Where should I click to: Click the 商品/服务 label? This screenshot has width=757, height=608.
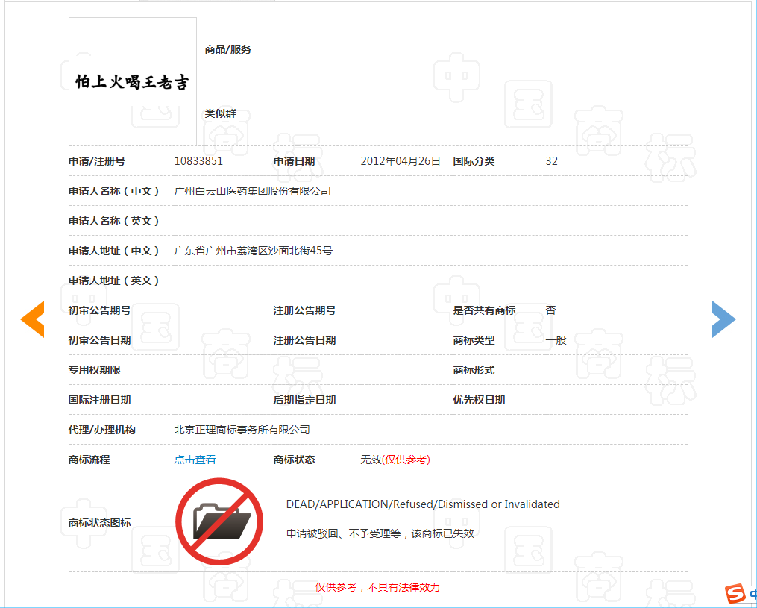pos(228,49)
